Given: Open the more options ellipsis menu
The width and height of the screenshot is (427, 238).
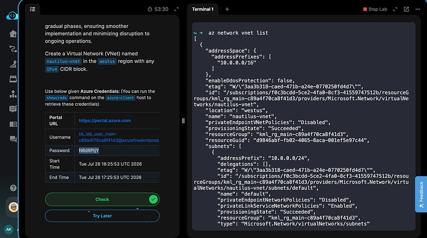Looking at the screenshot, I should click(418, 9).
